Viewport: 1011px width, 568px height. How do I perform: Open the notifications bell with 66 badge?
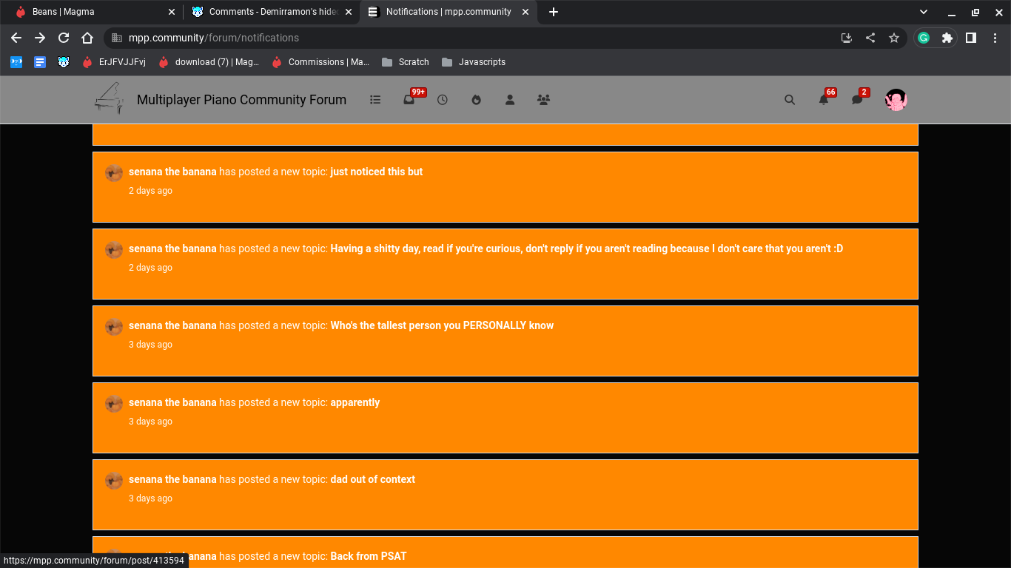(824, 100)
